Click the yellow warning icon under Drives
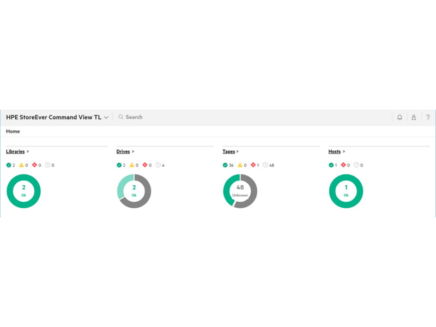 click(132, 165)
